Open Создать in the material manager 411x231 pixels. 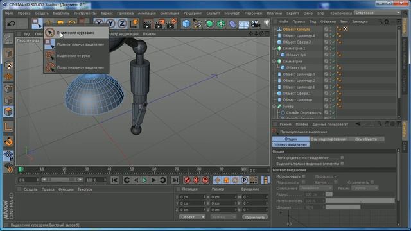click(x=30, y=189)
